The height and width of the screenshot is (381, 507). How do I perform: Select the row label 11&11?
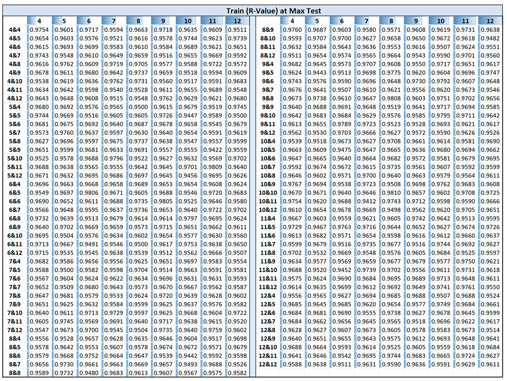tap(268, 279)
